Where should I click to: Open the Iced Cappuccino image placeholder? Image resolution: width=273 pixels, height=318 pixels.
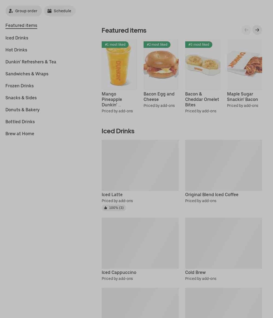(140, 243)
